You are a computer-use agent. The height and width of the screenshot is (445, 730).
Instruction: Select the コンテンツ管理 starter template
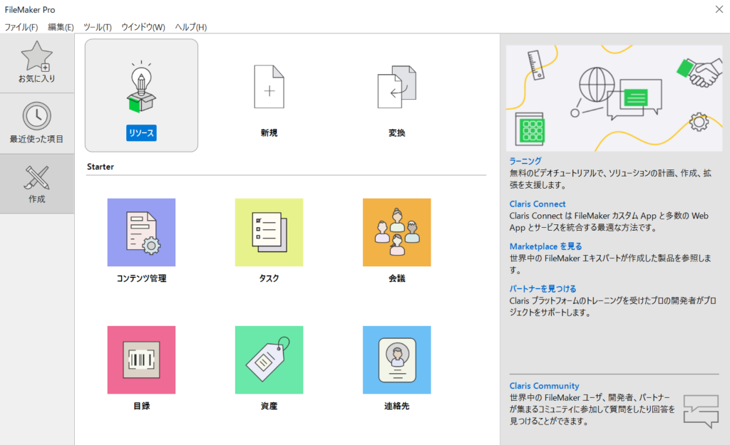tap(141, 233)
